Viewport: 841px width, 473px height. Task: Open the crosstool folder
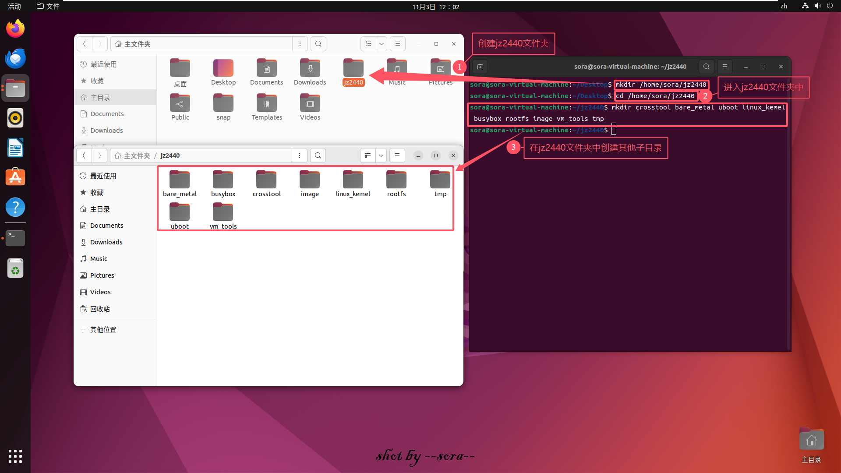(x=266, y=184)
